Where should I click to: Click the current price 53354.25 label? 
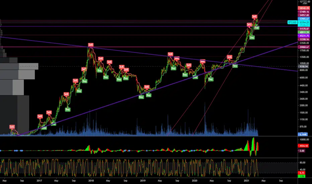pos(304,22)
